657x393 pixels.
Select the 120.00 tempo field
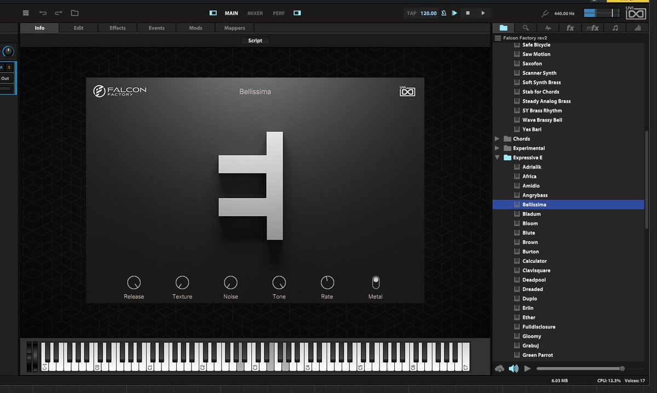point(429,13)
